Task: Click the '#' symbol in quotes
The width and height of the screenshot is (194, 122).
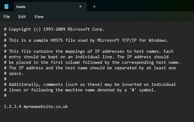Action: click(133, 90)
